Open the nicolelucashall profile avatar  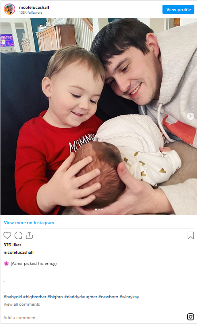9,9
